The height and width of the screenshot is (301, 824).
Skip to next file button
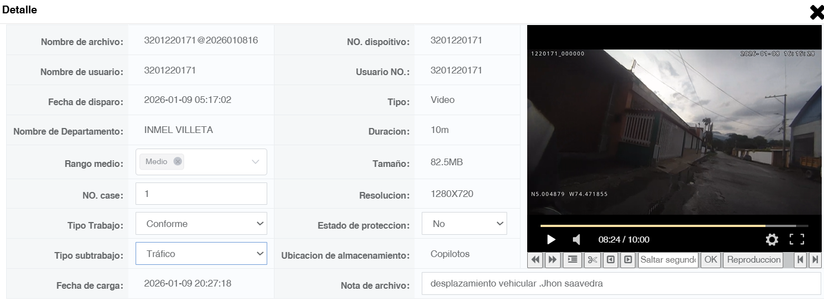click(815, 260)
